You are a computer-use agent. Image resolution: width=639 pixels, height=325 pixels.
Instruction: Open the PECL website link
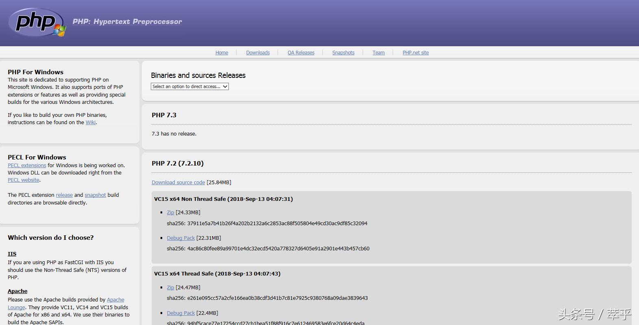[x=24, y=180]
